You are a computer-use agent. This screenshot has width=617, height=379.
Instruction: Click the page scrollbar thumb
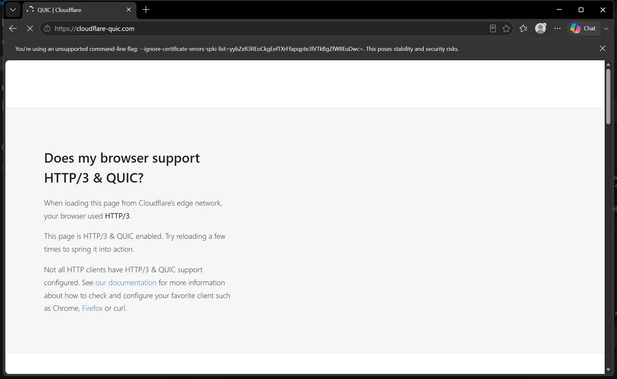pyautogui.click(x=608, y=96)
